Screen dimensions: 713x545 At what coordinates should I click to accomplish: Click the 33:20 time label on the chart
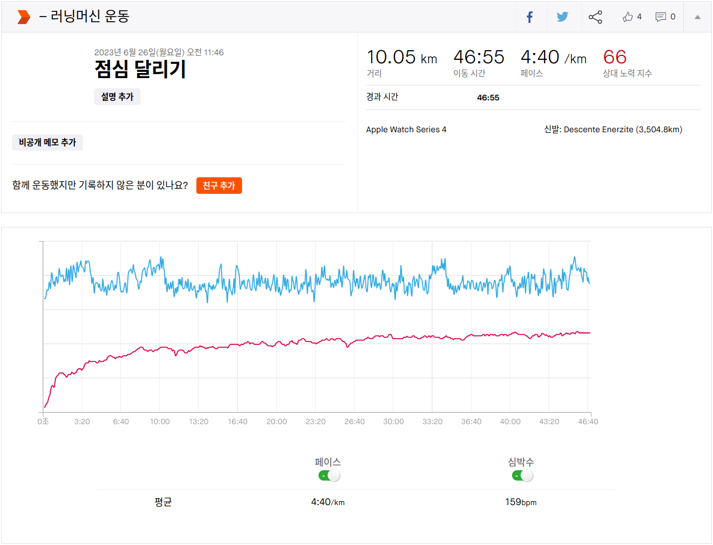432,422
